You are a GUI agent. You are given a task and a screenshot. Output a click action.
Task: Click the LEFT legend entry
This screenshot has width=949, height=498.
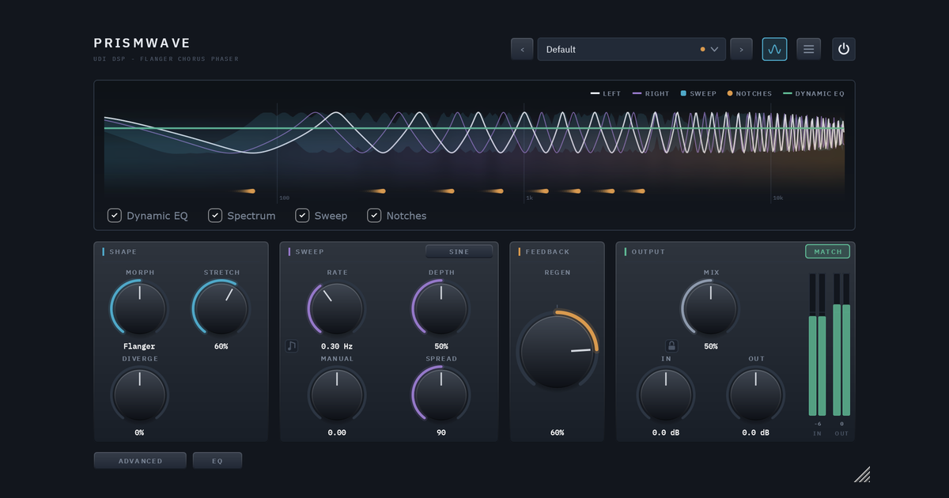pyautogui.click(x=607, y=93)
